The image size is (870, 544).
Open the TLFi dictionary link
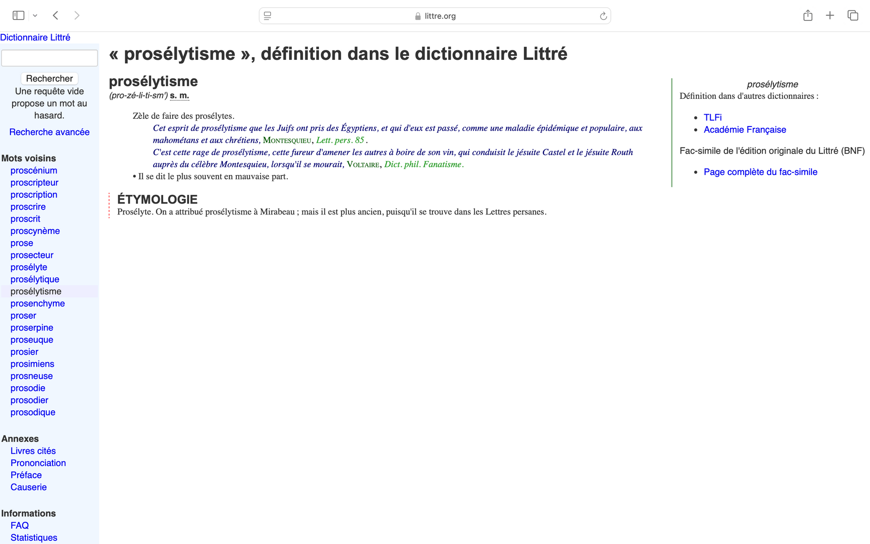[x=712, y=117]
